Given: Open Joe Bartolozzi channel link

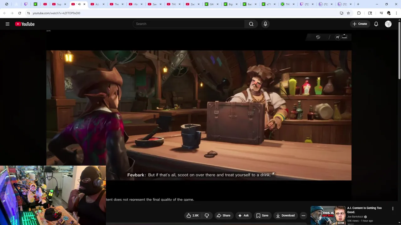Looking at the screenshot, I should pos(355,217).
